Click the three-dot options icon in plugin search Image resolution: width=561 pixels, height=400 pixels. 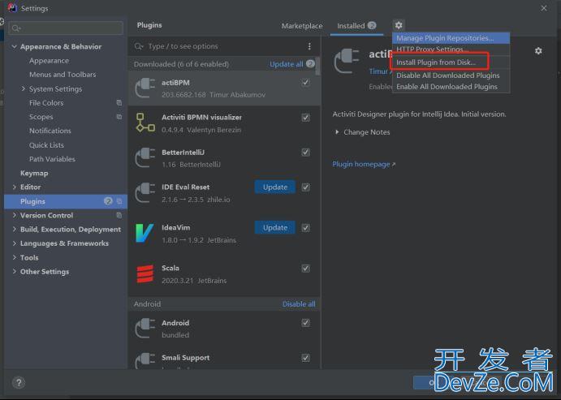tap(309, 46)
